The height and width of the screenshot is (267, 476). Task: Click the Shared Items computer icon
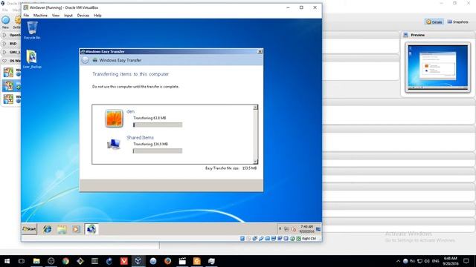[114, 144]
